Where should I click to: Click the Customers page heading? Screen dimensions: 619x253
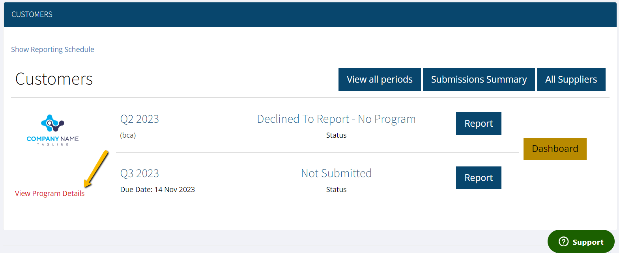[54, 79]
